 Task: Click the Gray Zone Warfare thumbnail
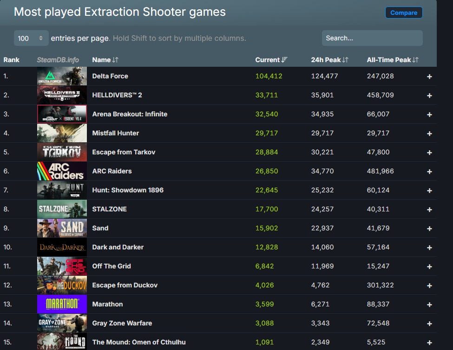62,324
